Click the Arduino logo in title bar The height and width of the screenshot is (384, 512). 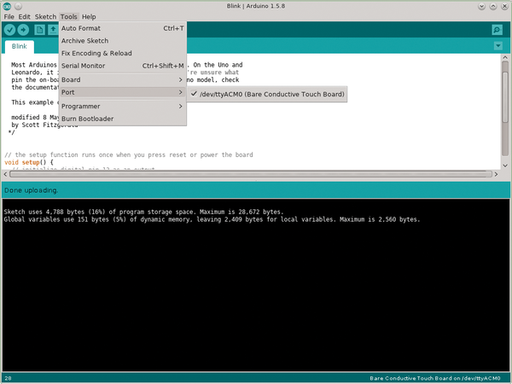point(7,6)
